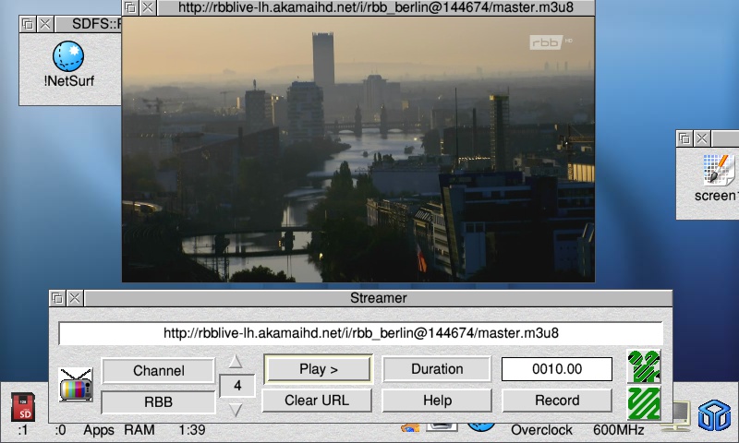Click the blue cube icon on the icon bar
The width and height of the screenshot is (739, 443).
[x=713, y=416]
